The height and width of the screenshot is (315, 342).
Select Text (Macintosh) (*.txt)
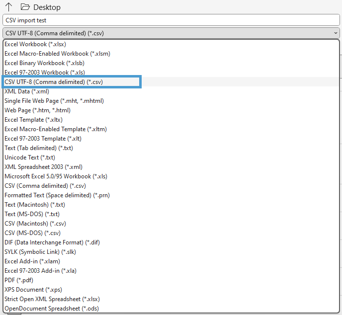coord(171,205)
